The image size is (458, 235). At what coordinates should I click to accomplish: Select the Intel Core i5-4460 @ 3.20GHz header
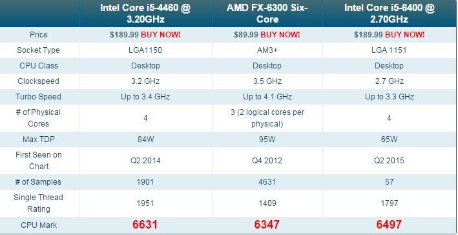point(145,14)
